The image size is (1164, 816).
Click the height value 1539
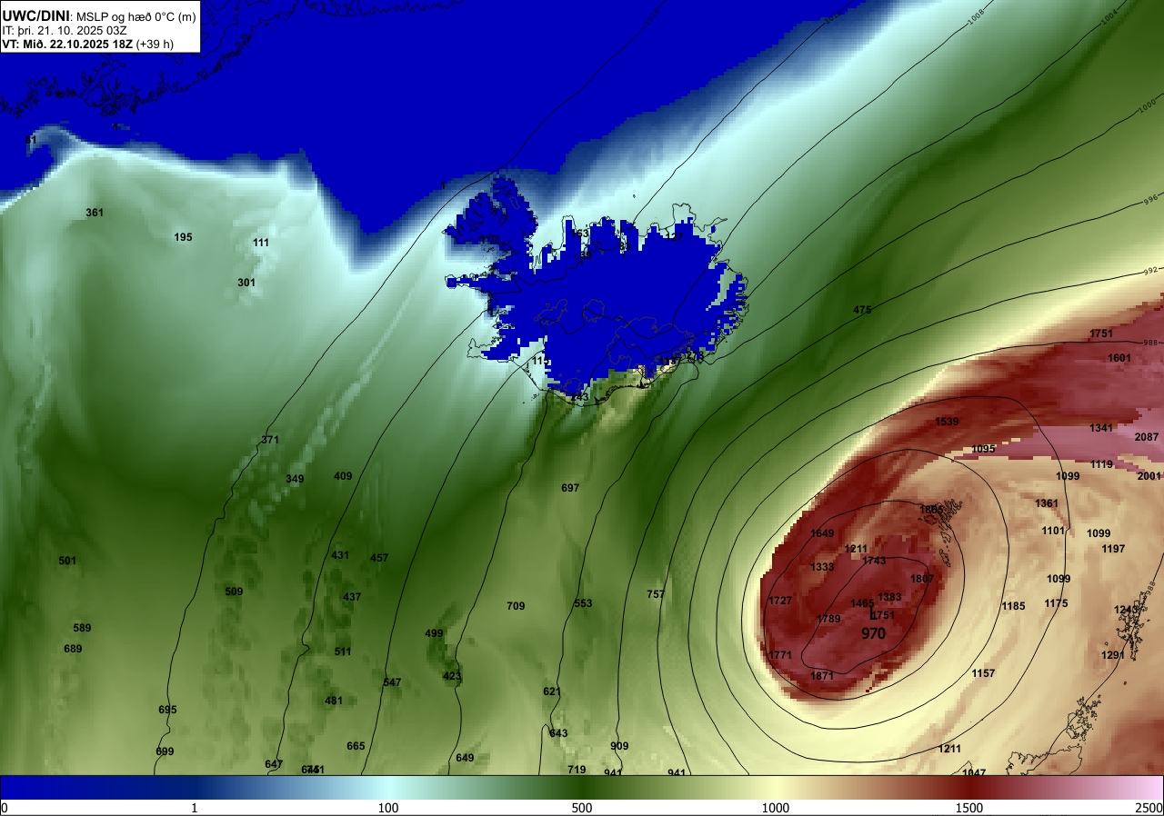pos(948,422)
